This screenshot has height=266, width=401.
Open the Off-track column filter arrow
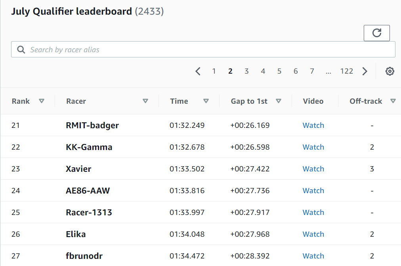tap(393, 101)
